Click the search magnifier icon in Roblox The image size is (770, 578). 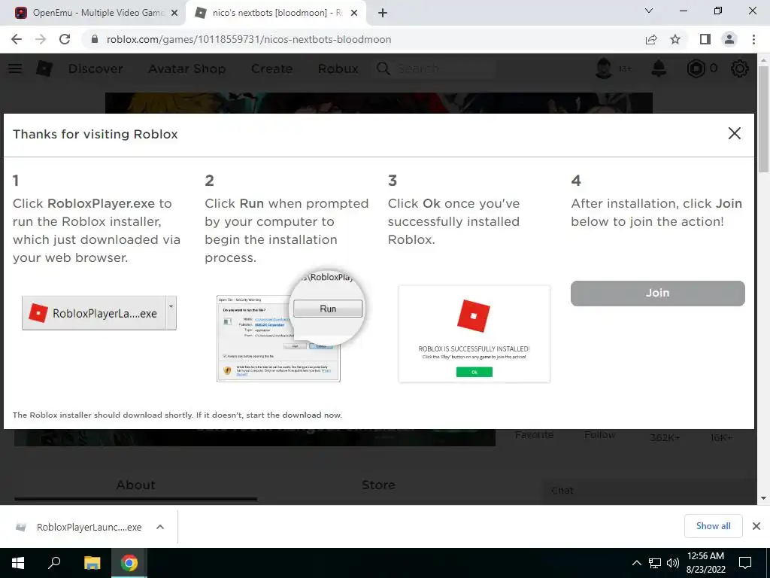coord(383,68)
